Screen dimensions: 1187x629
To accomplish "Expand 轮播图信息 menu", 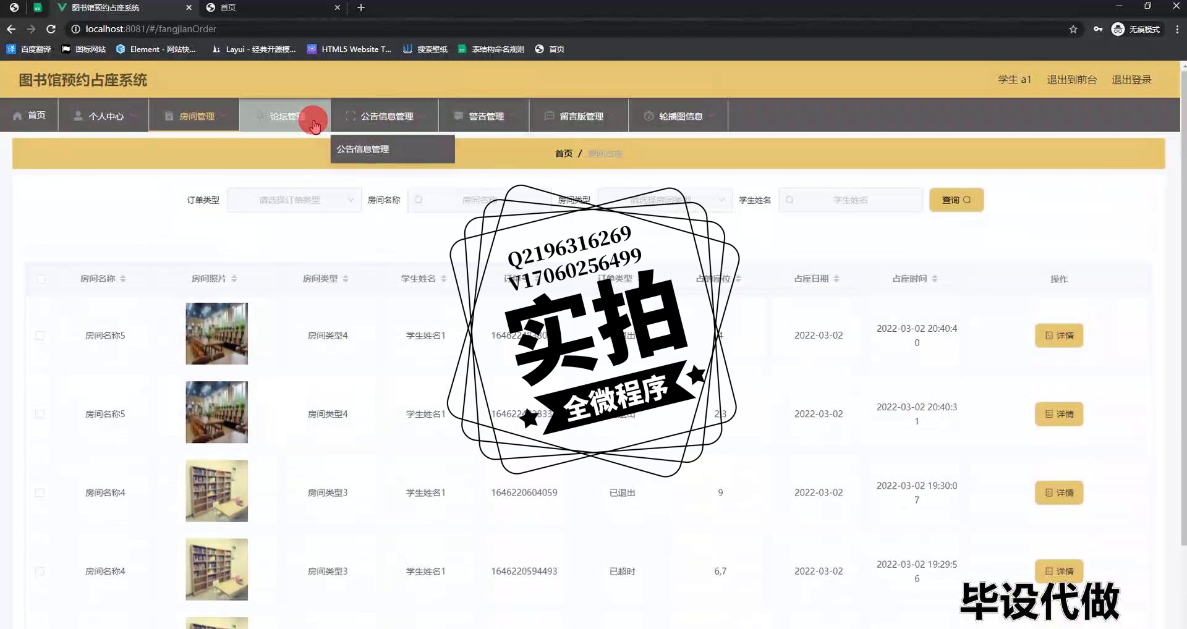I will [x=678, y=115].
